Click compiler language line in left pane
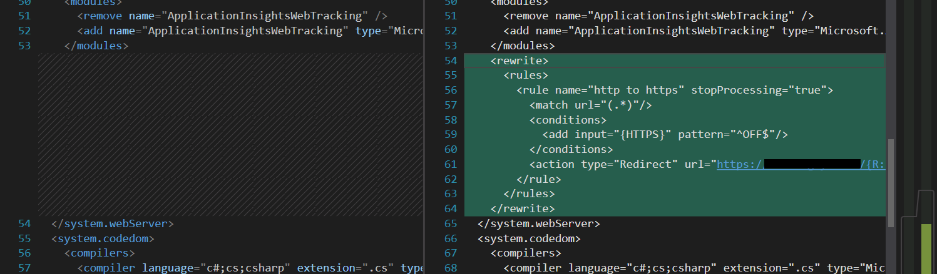Viewport: 937px width, 274px height. [250, 268]
